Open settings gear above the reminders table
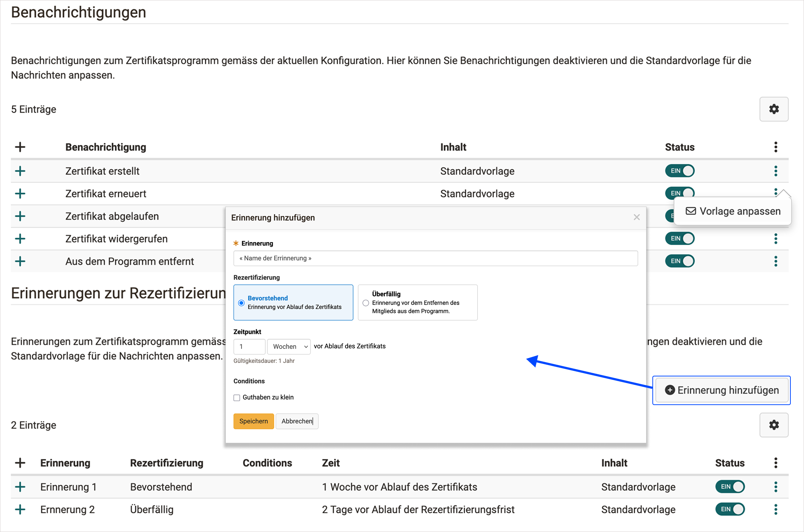This screenshot has height=532, width=804. click(x=774, y=425)
